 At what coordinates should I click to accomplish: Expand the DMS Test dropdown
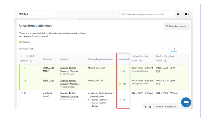tap(38, 14)
